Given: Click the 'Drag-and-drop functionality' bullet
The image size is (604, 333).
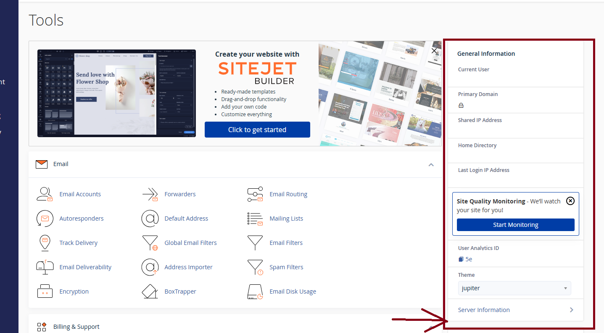Looking at the screenshot, I should tap(254, 99).
